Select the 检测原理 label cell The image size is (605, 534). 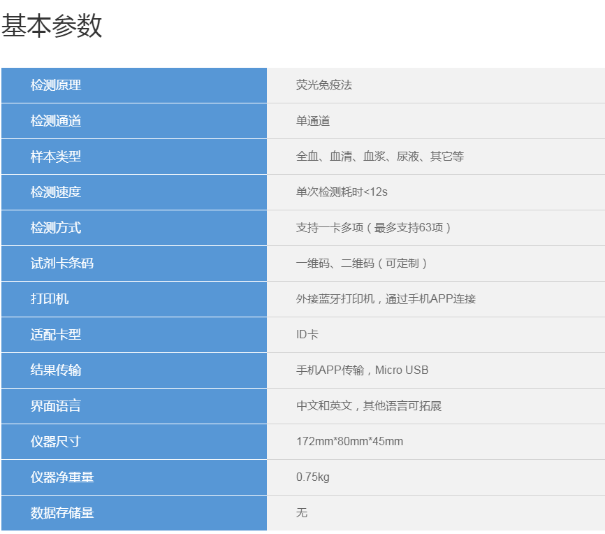click(x=134, y=85)
